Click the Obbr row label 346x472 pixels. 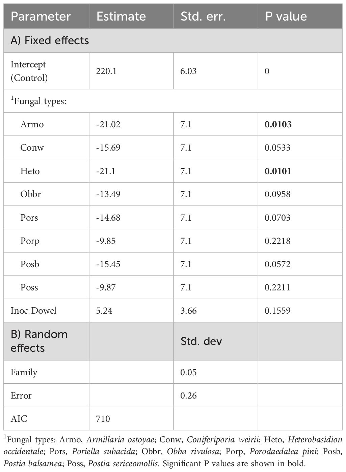coord(30,194)
